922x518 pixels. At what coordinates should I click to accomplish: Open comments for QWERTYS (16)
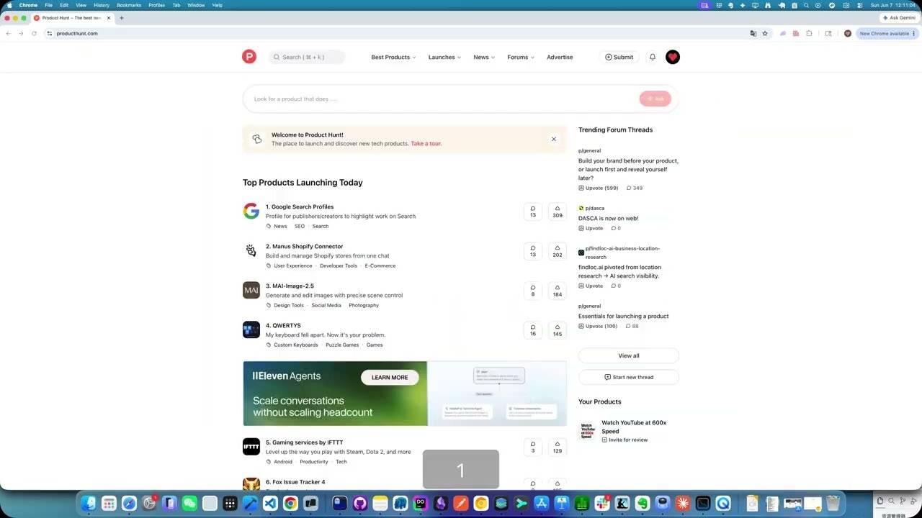[533, 330]
